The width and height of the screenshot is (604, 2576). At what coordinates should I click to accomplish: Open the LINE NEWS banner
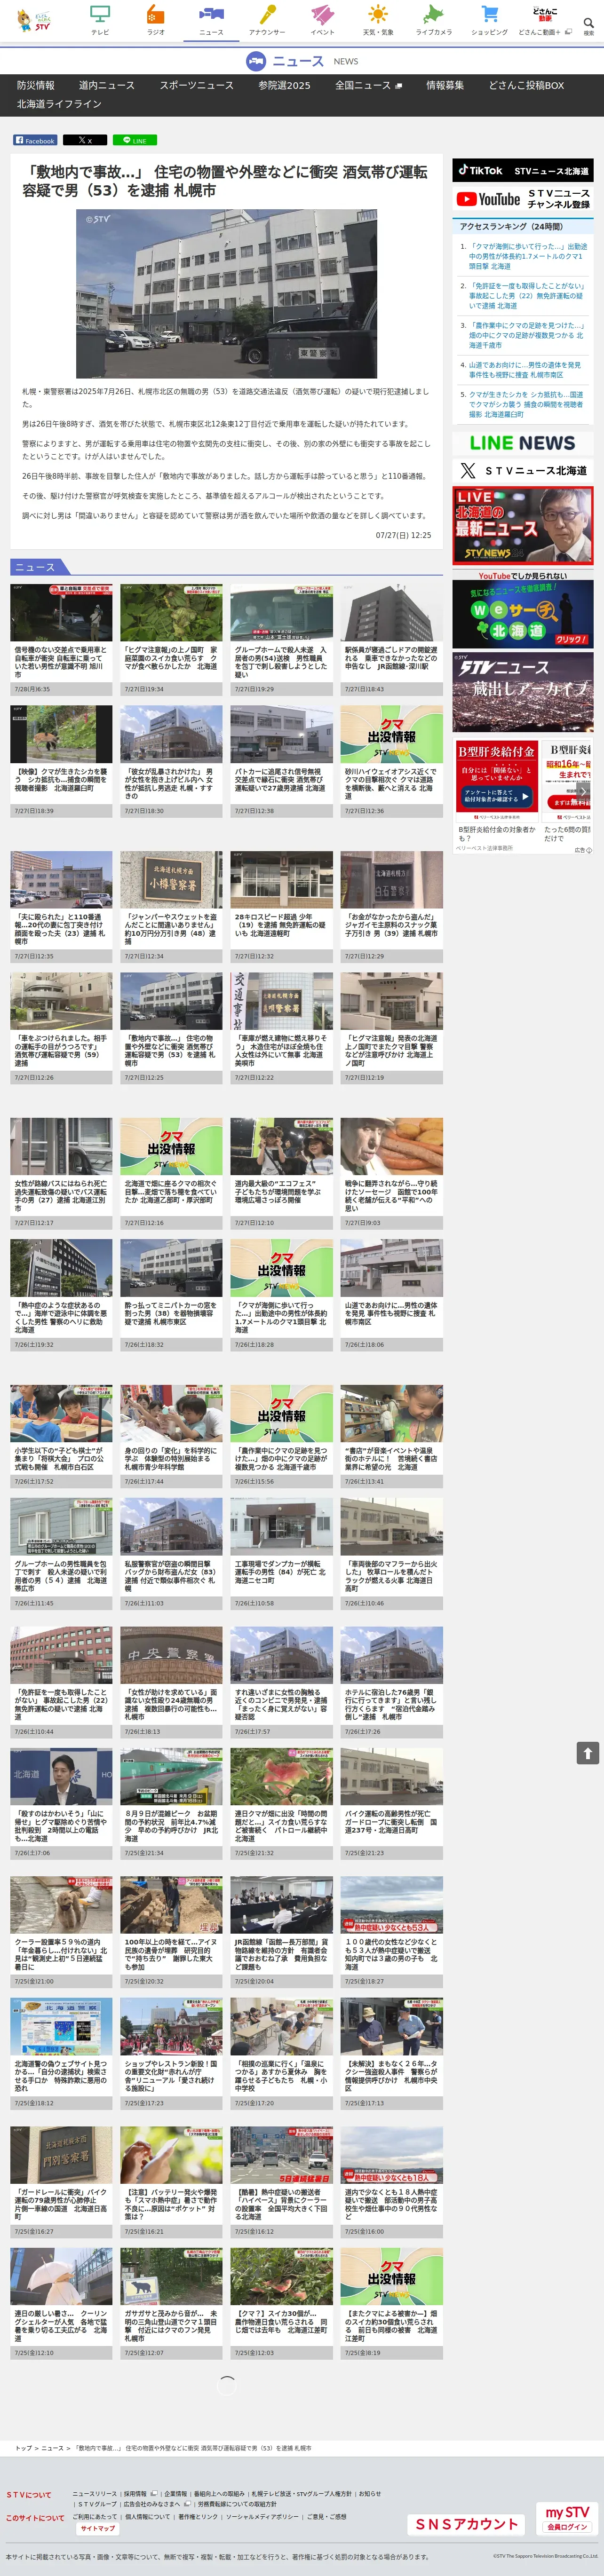[523, 443]
